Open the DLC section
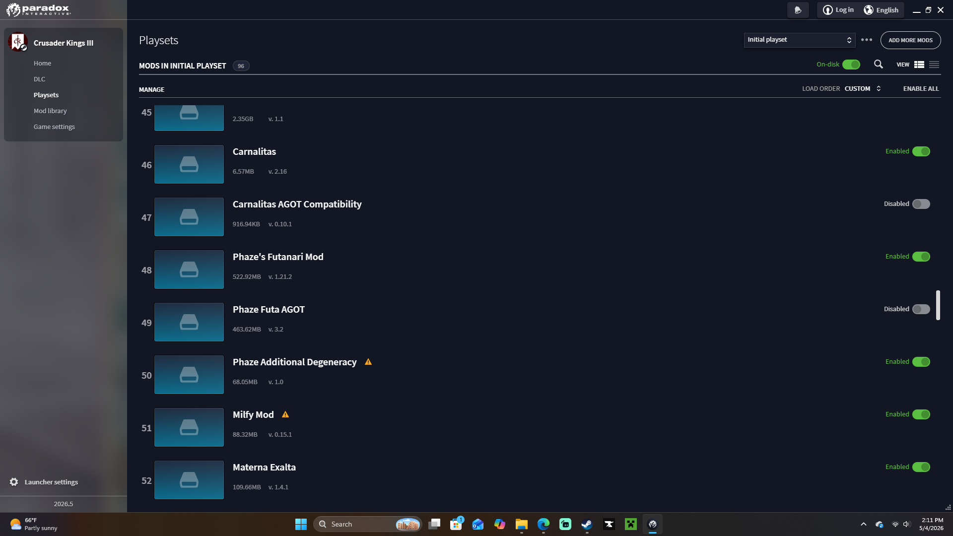953x536 pixels. click(x=39, y=79)
